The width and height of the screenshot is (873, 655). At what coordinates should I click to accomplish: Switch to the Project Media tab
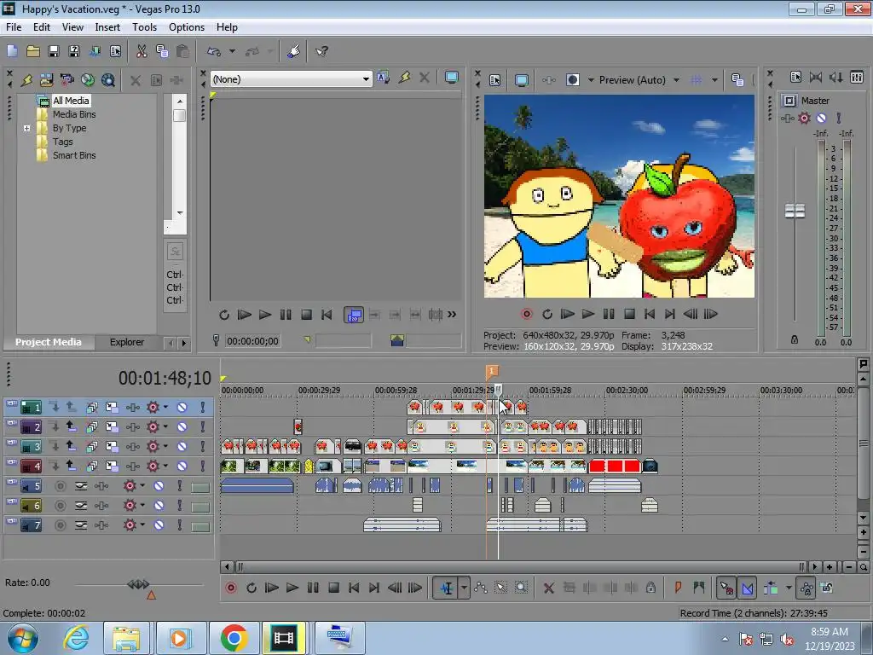48,342
